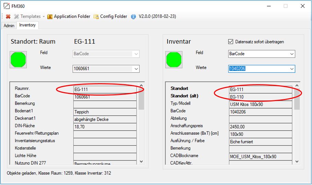Click the CADBlockname field MOE_USM_Kitos_180x90
Viewport: 312px width, 185px height.
261,157
